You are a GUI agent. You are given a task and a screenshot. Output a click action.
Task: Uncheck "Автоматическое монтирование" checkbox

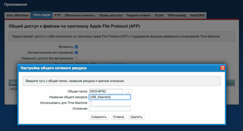(76, 53)
